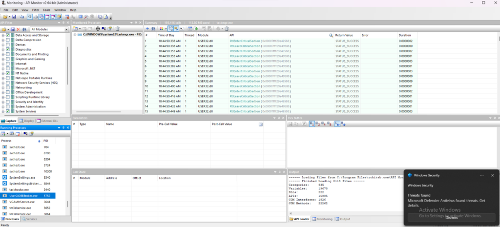Click the trash icon in Summary toolbar

tap(227, 29)
